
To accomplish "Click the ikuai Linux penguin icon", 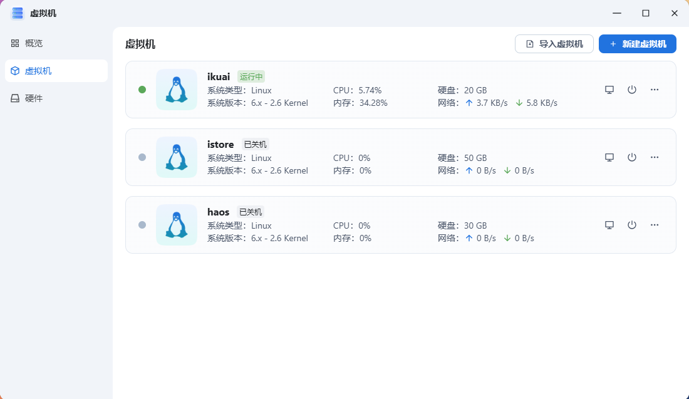I will [x=177, y=90].
